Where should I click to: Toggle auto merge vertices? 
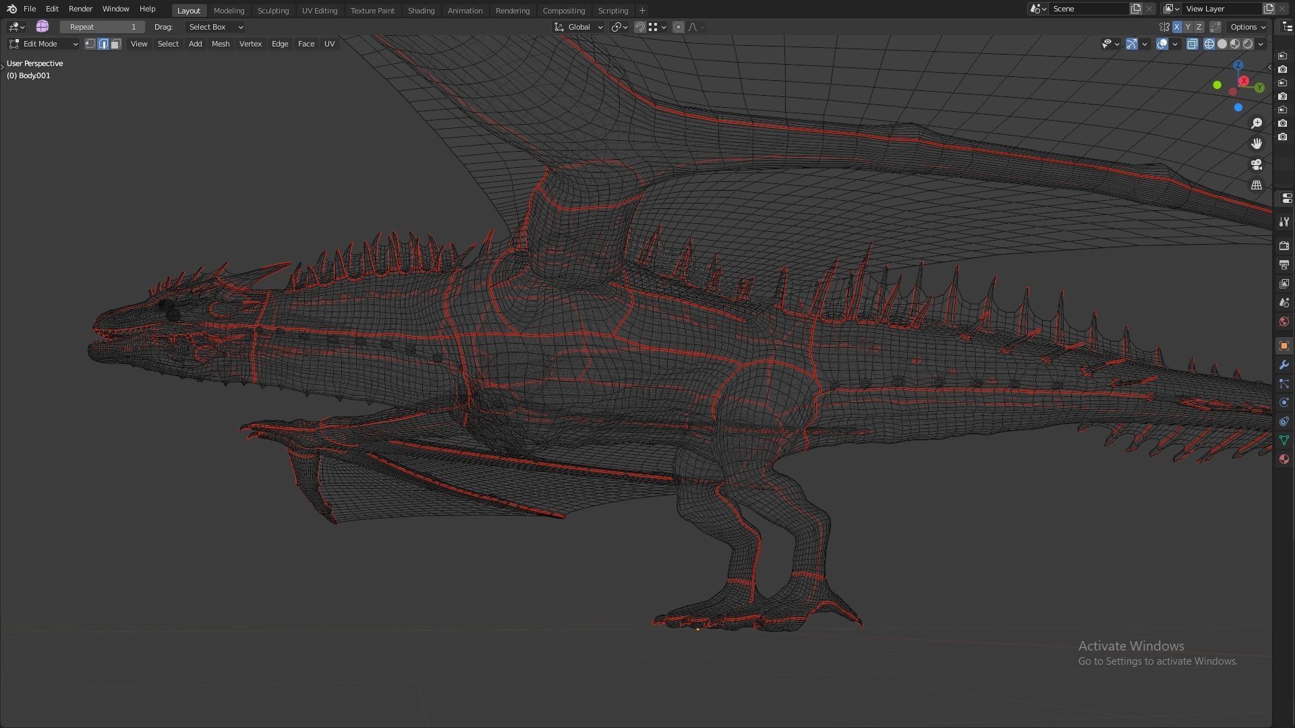tap(1215, 27)
